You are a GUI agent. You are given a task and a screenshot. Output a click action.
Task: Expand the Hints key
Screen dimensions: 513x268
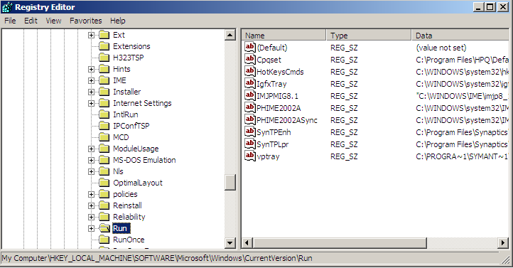(x=91, y=69)
